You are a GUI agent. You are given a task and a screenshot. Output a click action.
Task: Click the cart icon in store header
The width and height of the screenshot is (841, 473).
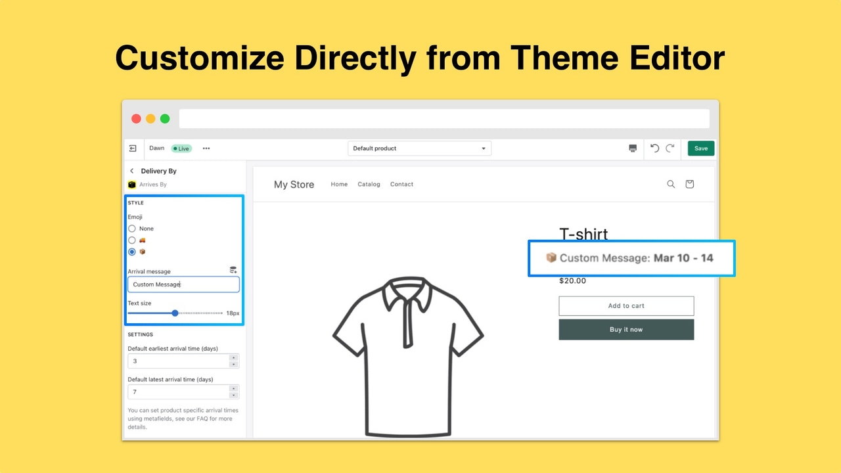[689, 185]
